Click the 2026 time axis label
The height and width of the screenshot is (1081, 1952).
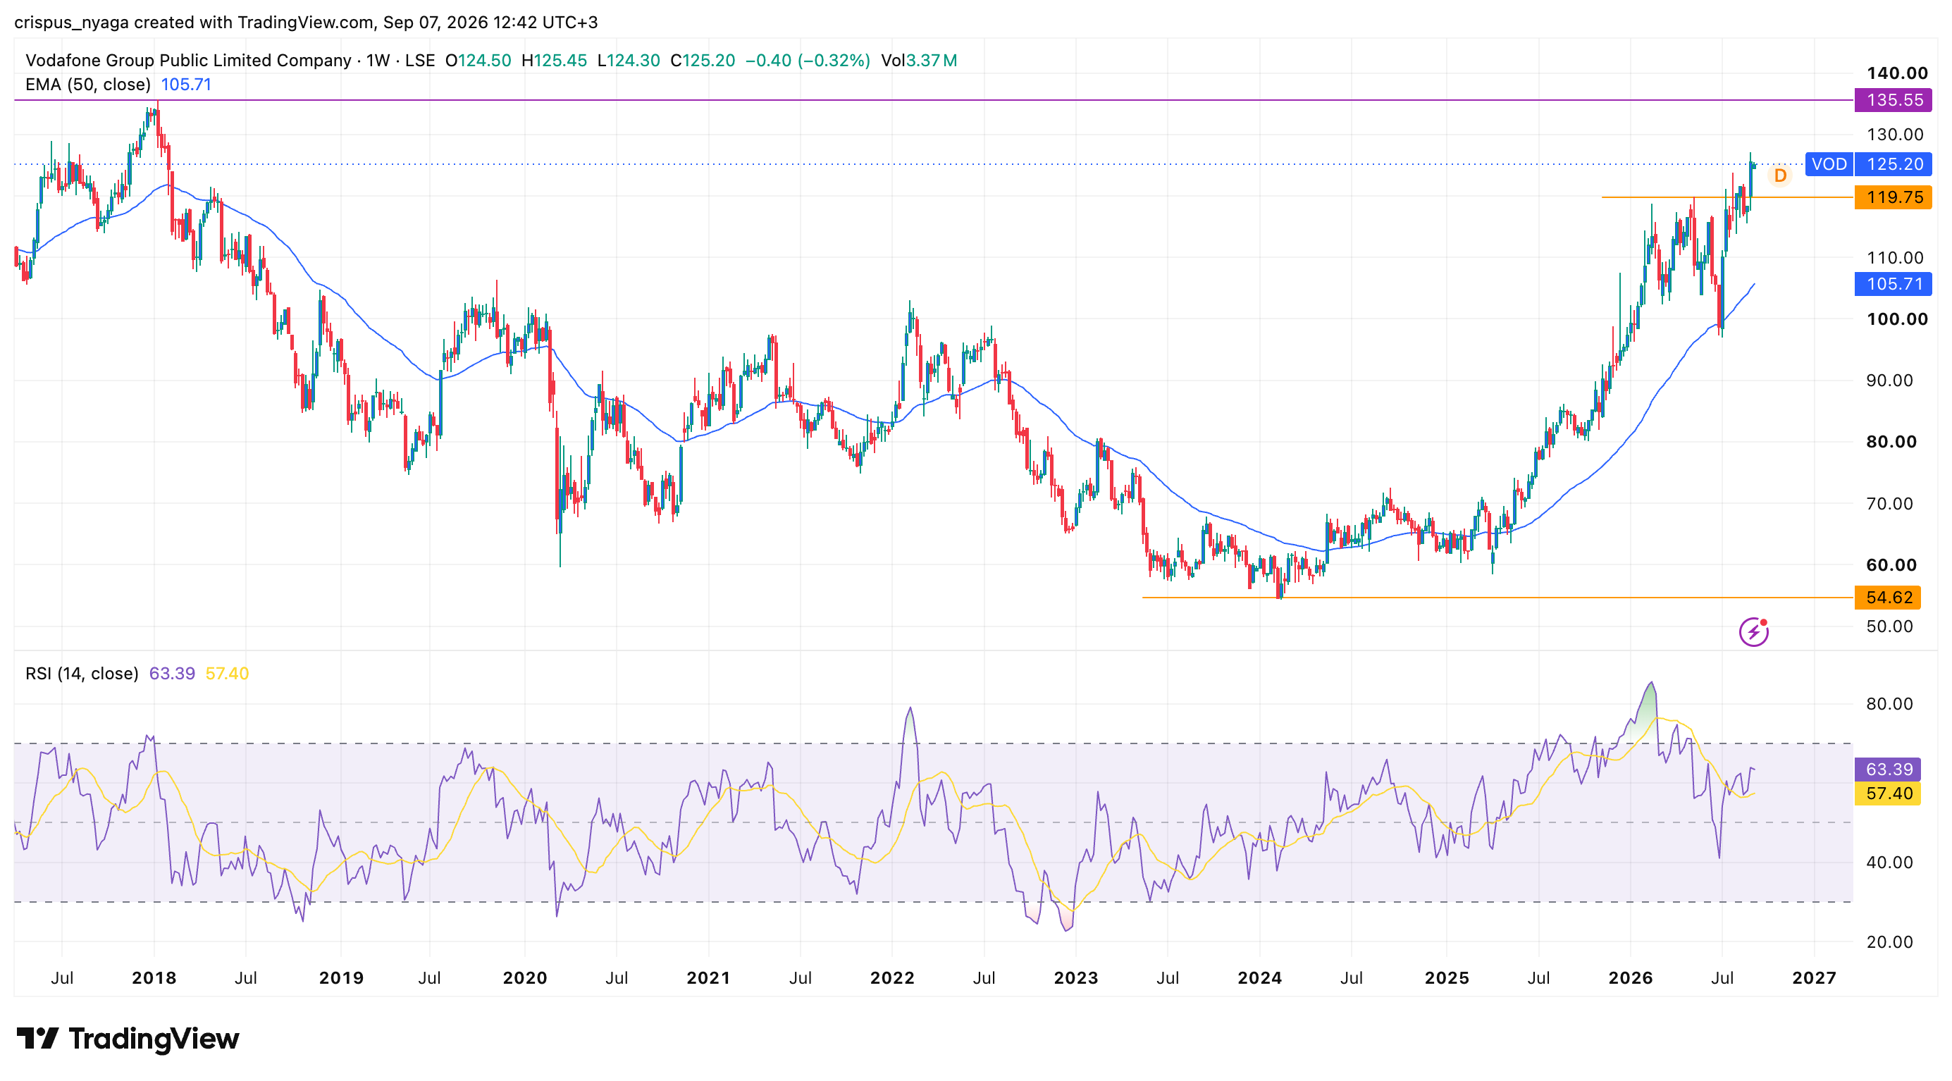coord(1631,978)
